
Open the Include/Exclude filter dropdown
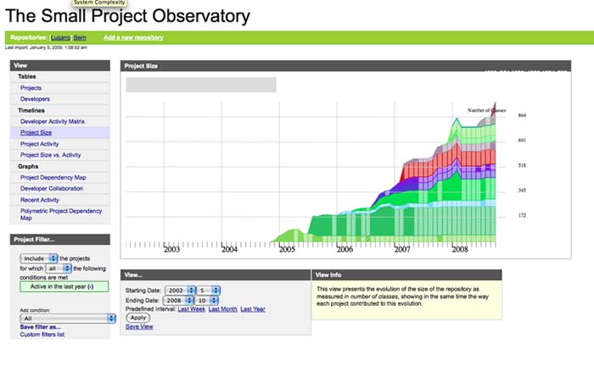(37, 257)
